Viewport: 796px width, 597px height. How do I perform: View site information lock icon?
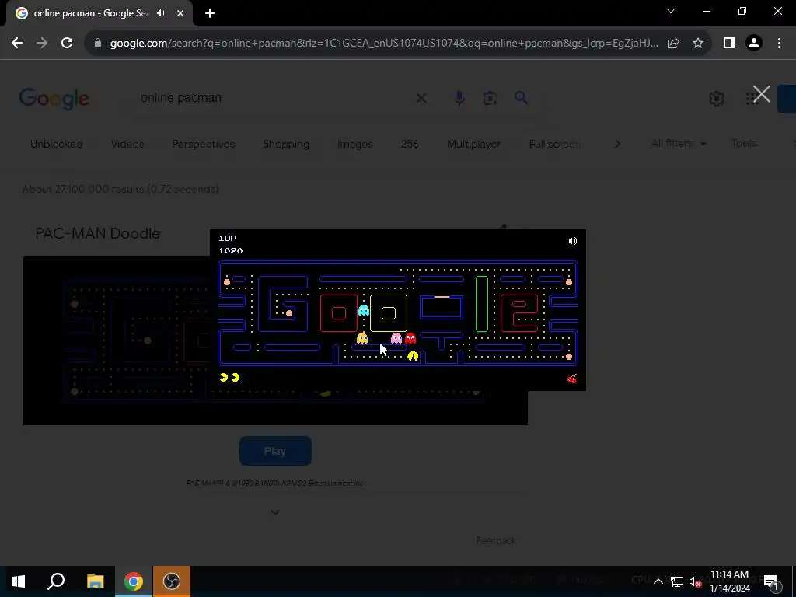click(98, 44)
